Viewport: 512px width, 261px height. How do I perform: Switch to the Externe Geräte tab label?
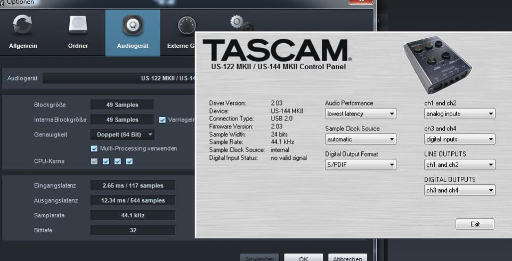click(181, 46)
